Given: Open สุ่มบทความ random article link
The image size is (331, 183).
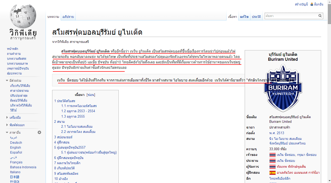Looking at the screenshot, I should 14,73.
